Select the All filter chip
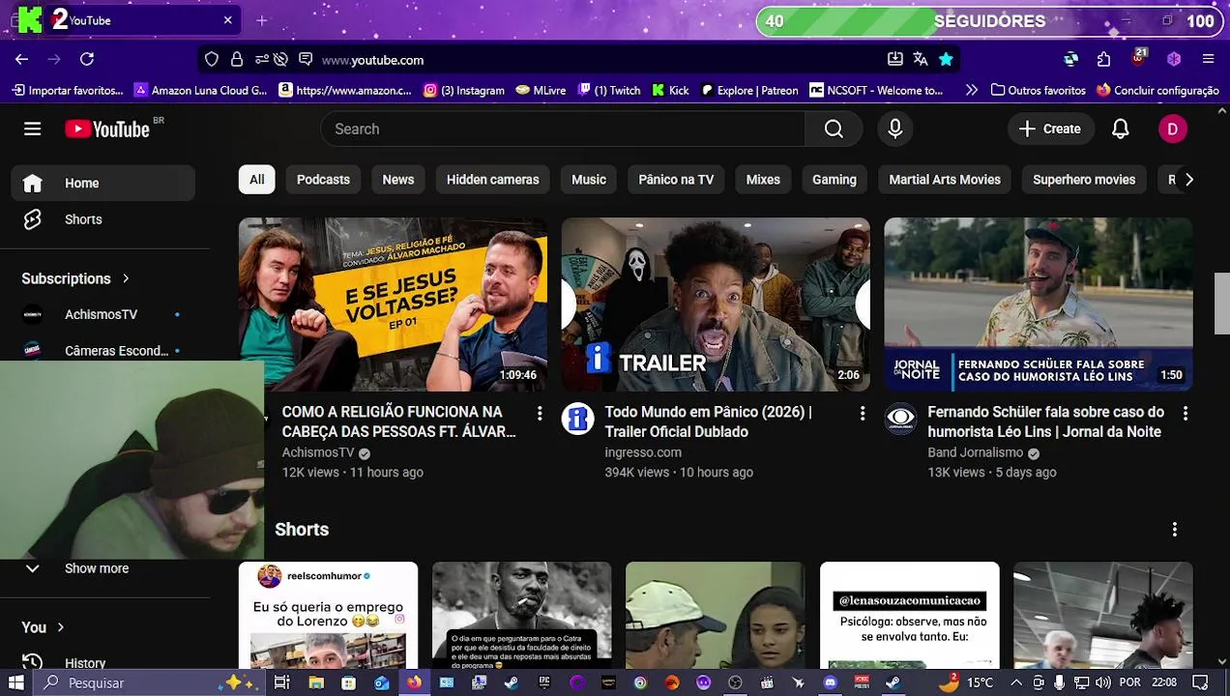 (256, 179)
